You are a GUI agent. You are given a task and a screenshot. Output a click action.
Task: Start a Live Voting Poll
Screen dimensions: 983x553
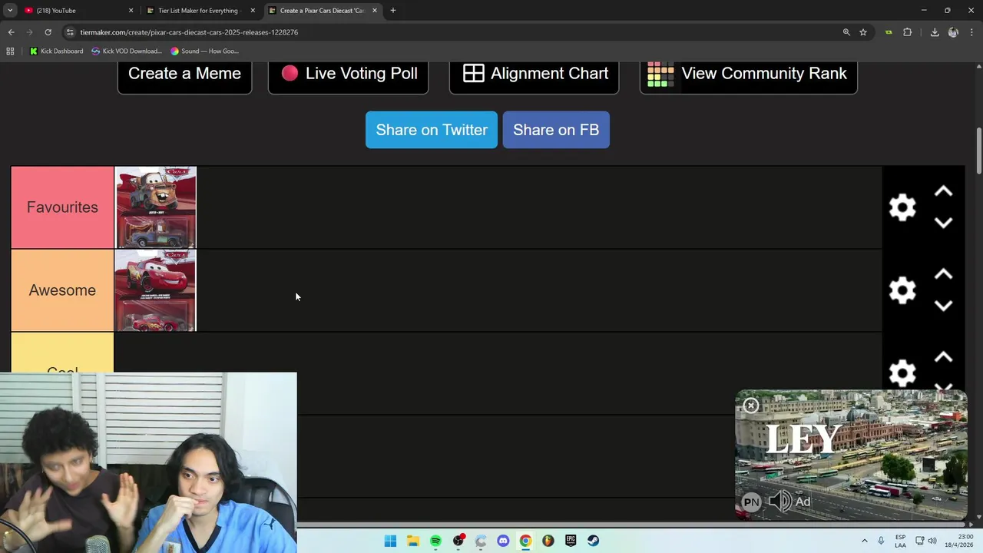click(x=348, y=74)
